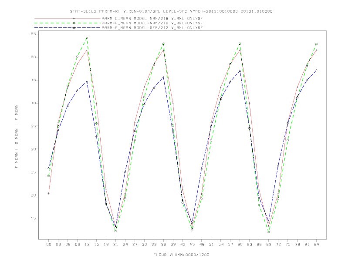Click the x-axis tick label 12
The image size is (345, 266).
click(87, 244)
